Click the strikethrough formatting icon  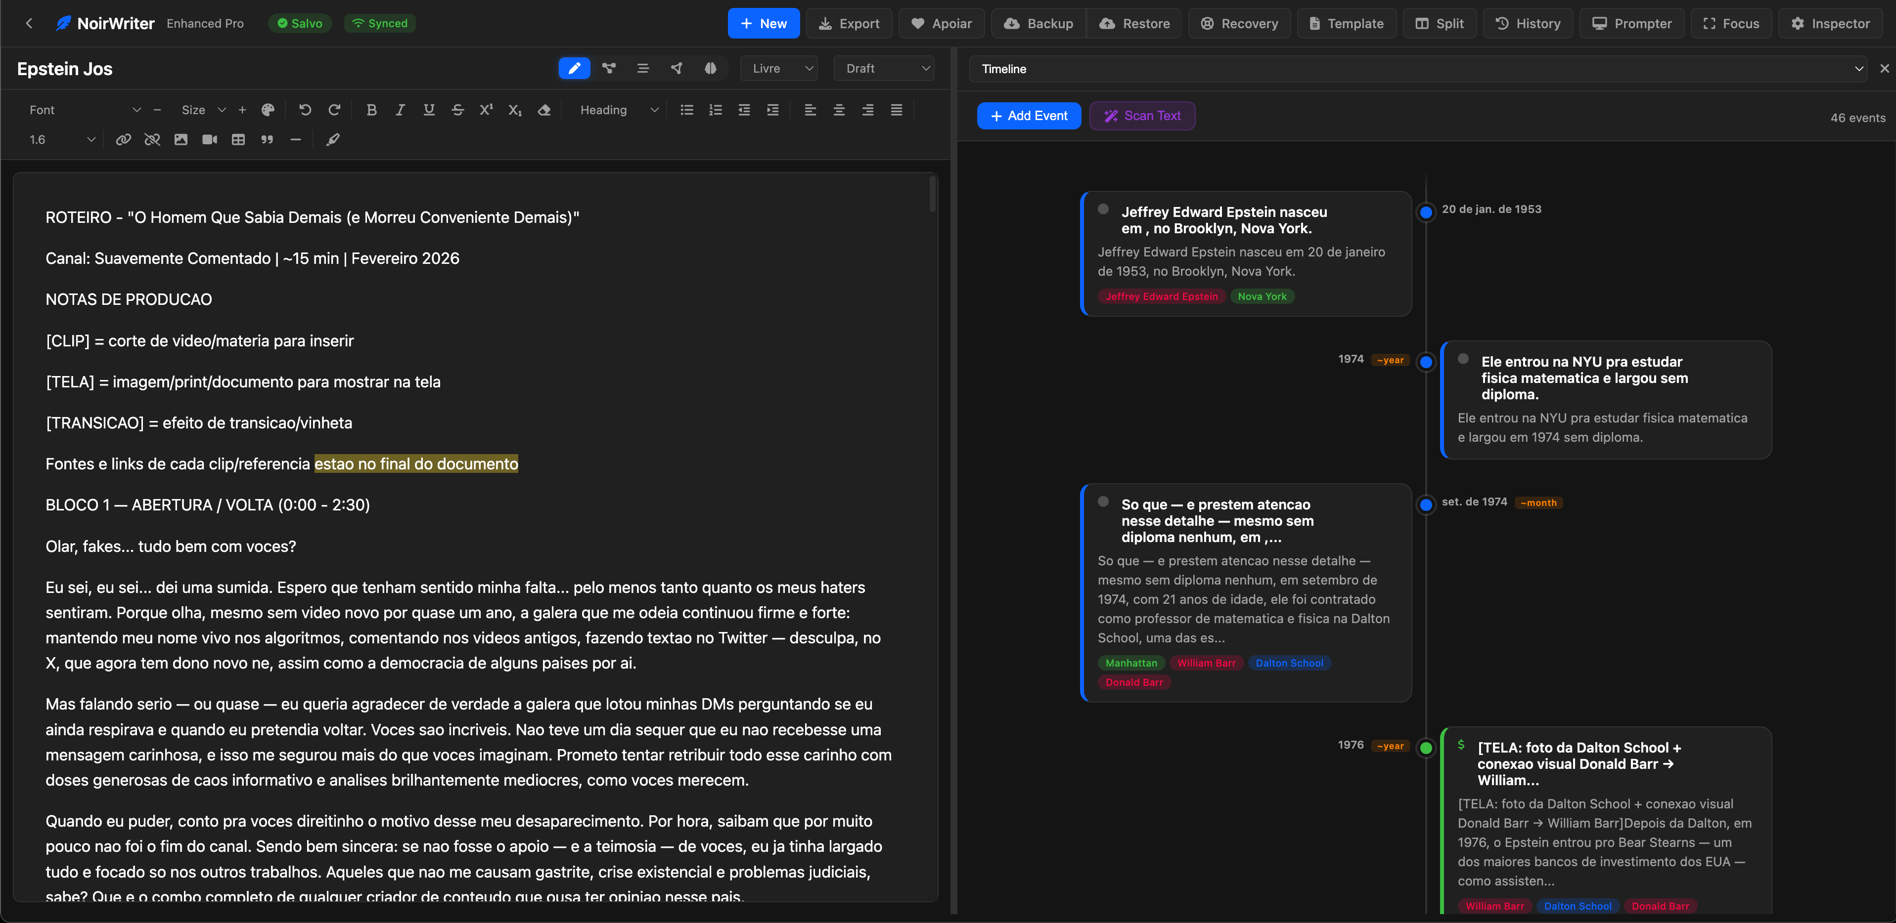tap(458, 110)
